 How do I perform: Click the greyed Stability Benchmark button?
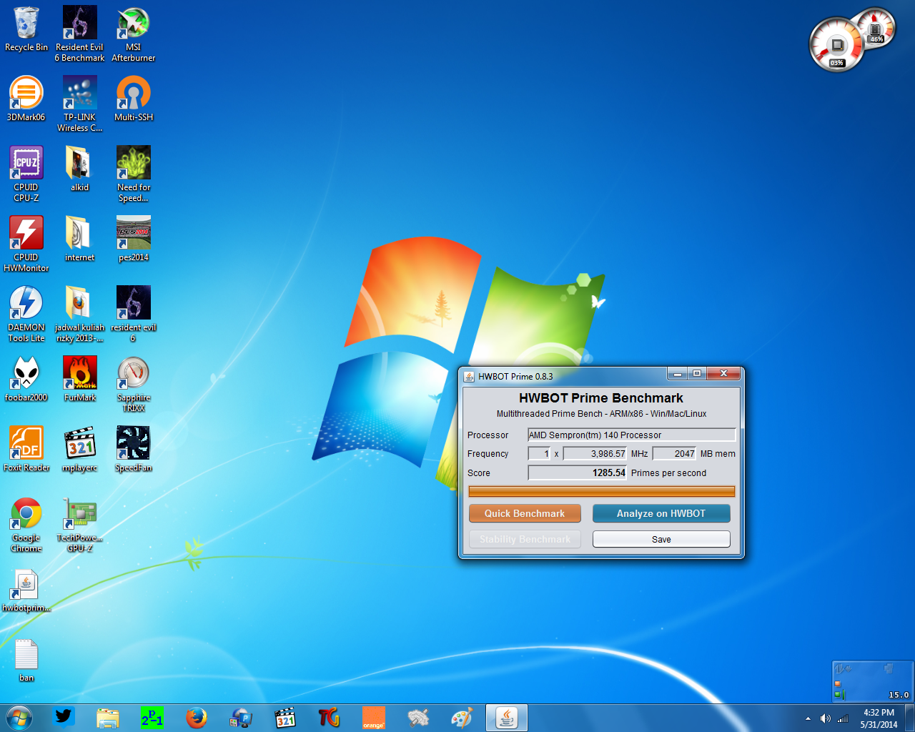point(525,539)
